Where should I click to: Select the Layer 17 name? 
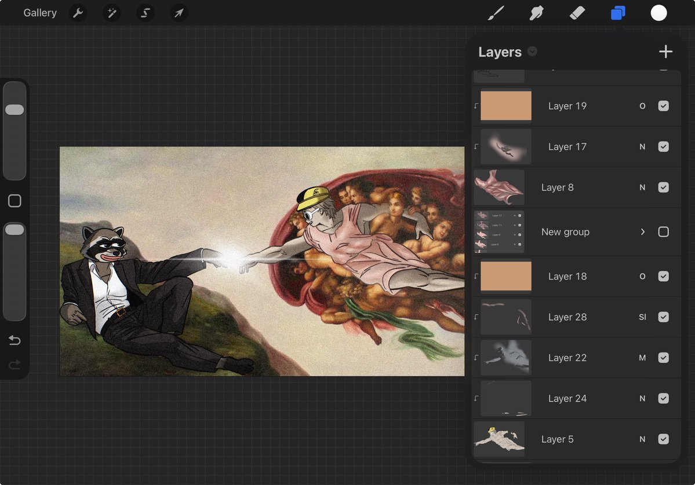567,146
